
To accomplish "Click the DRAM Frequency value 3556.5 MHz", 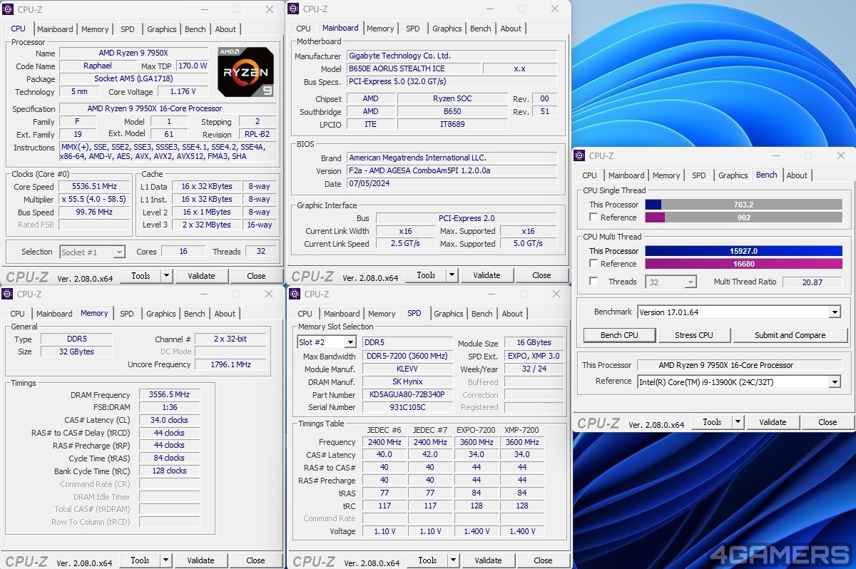I will coord(170,395).
